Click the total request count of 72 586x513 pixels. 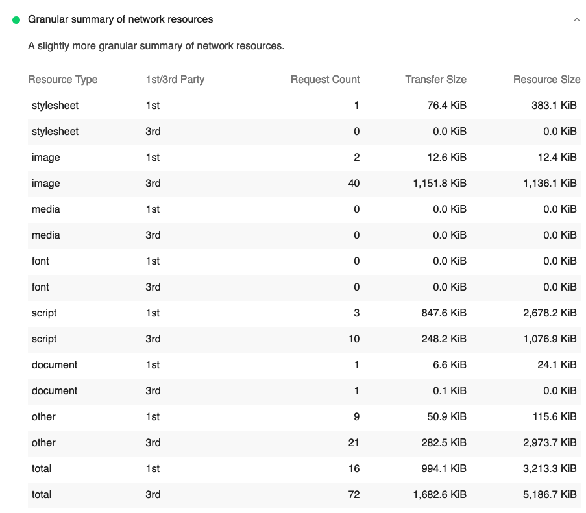[x=354, y=495]
